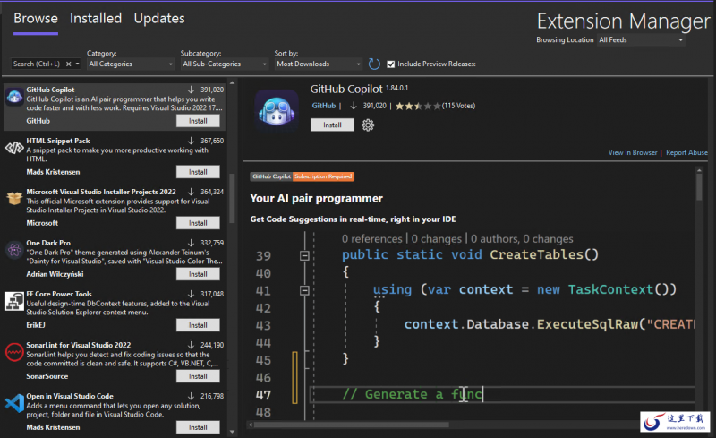The height and width of the screenshot is (438, 716).
Task: Click the Adrian Wilczyński author name
Action: [55, 274]
